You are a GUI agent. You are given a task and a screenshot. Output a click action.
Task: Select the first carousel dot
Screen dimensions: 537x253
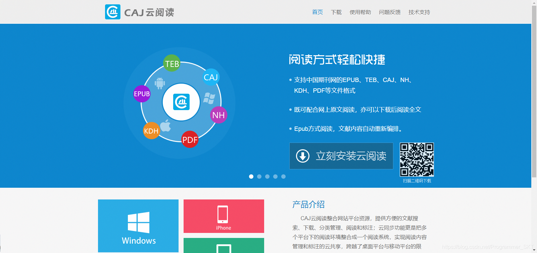pyautogui.click(x=251, y=176)
